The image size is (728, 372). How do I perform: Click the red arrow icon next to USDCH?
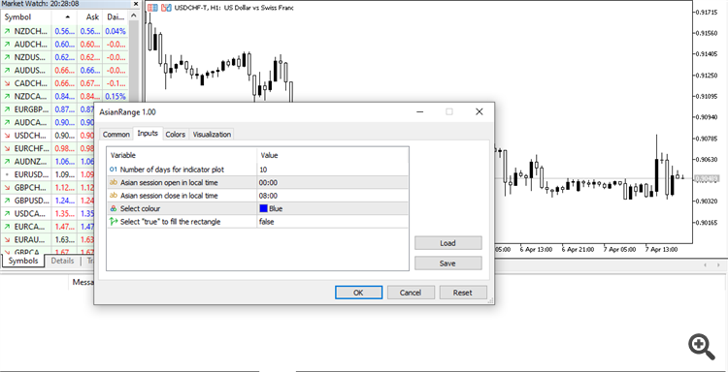tap(7, 136)
